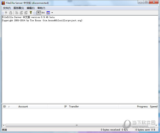Open the groups editor toolbar icon
Screen dimensions: 160x133
point(26,13)
